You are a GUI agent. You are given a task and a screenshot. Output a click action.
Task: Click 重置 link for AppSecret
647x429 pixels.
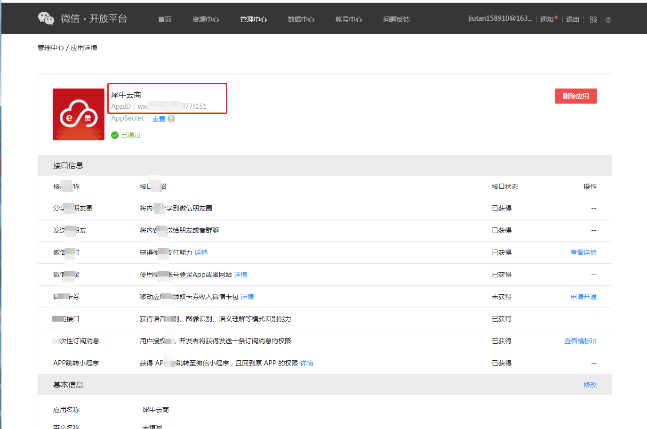pos(159,119)
